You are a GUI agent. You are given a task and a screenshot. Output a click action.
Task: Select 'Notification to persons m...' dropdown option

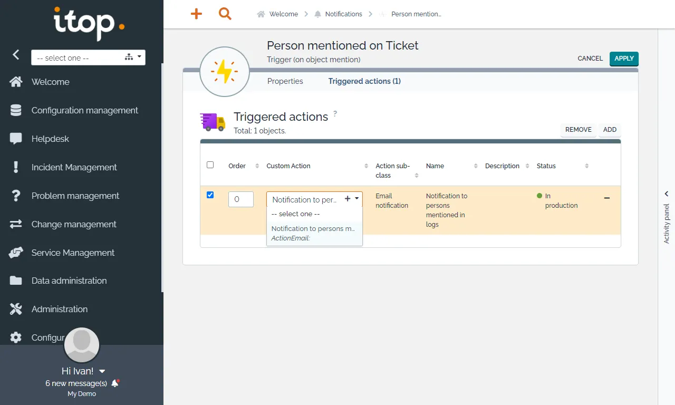(314, 233)
